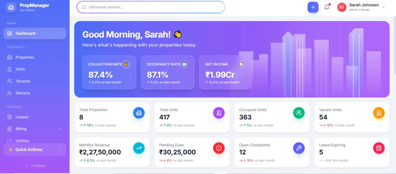Navigate to Owners section
396x174 pixels.
tap(35, 93)
